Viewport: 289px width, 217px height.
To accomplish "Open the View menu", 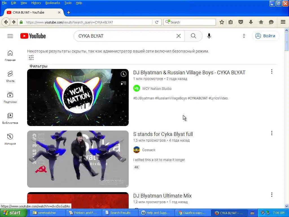I will (x=24, y=3).
